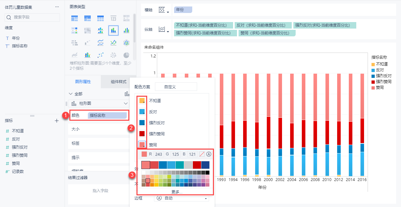Edit the G value 125 field
This screenshot has width=401, height=207.
(175, 154)
